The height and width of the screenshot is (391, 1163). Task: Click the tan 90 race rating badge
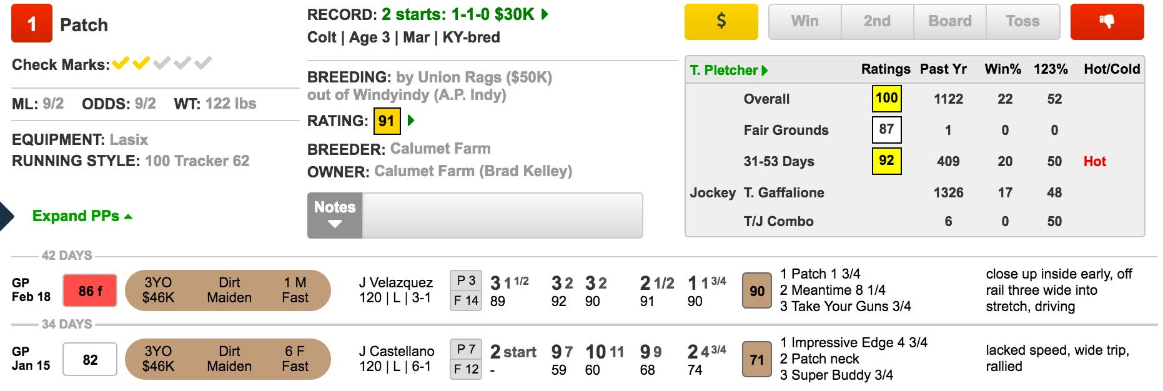(757, 291)
